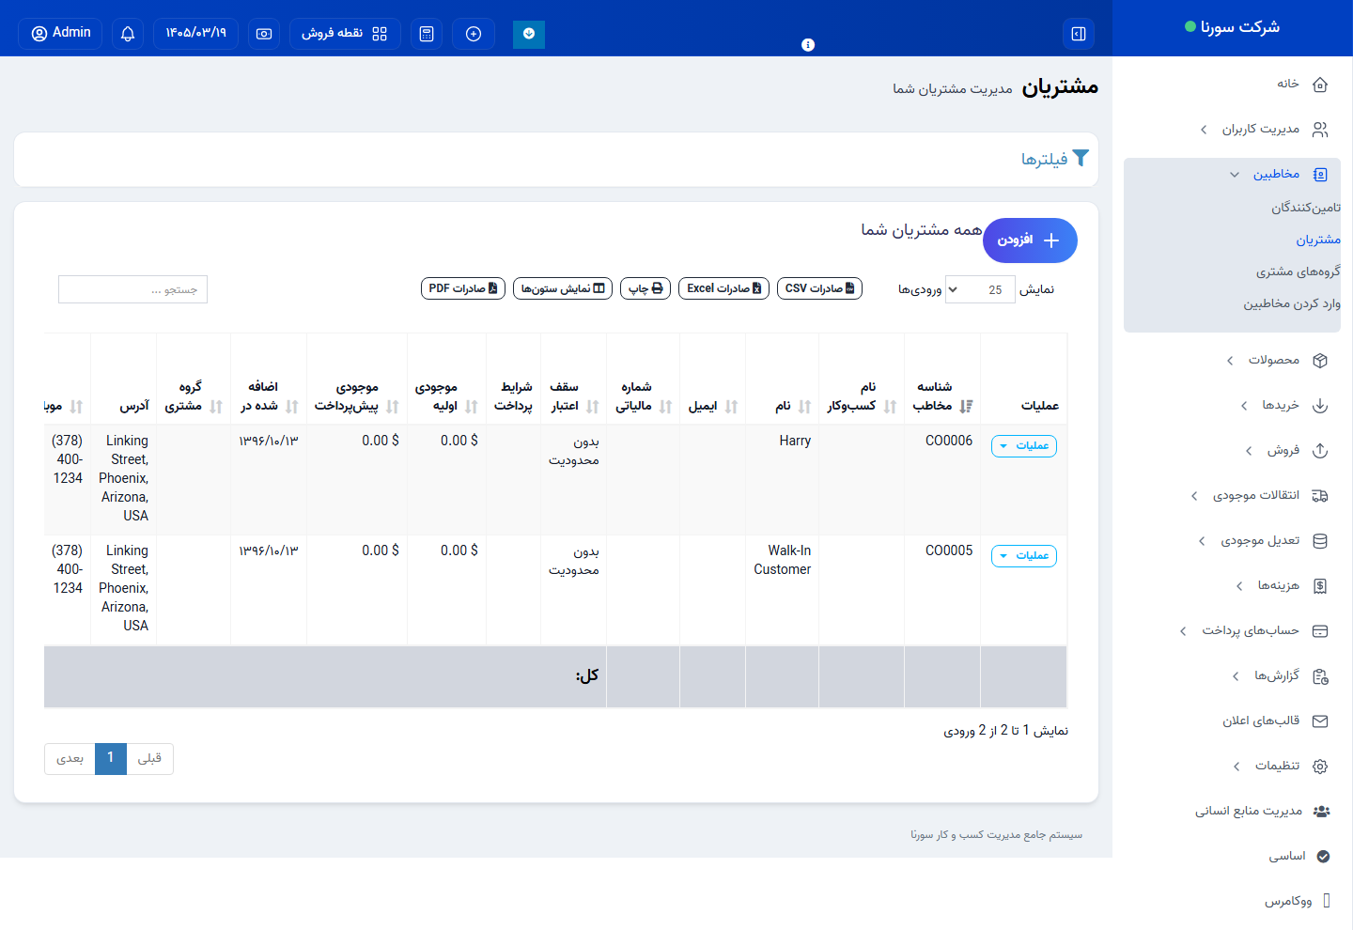
Task: Open the entries-per-page 25 dropdown
Action: [980, 290]
